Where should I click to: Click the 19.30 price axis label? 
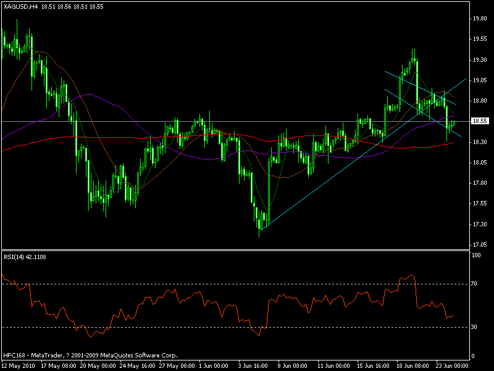click(x=480, y=60)
